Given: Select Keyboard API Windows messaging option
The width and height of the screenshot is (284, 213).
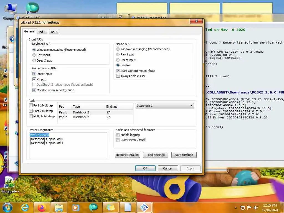Looking at the screenshot, I should 59,50.
